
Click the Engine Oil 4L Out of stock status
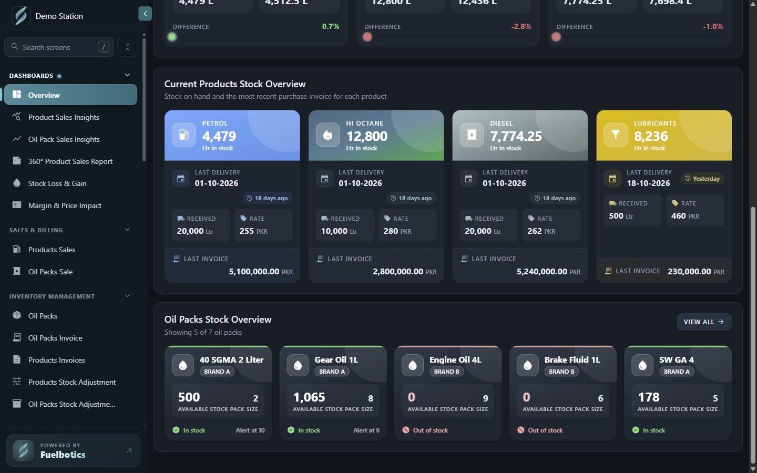(x=425, y=430)
